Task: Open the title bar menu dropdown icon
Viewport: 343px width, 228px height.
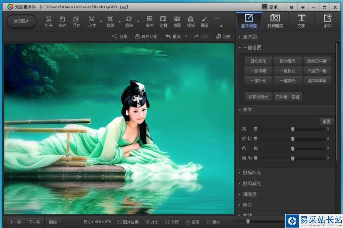Action: [x=303, y=7]
